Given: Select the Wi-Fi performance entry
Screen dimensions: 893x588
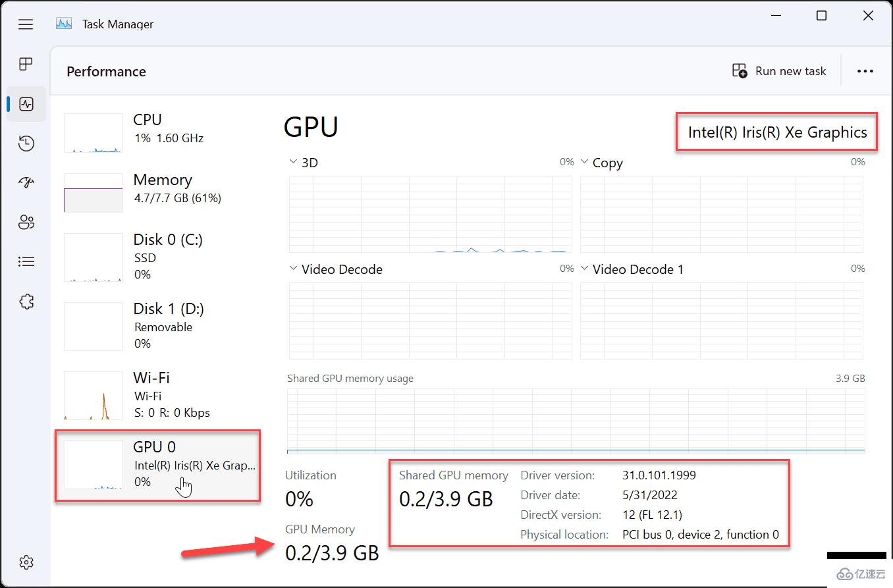Looking at the screenshot, I should click(x=158, y=395).
